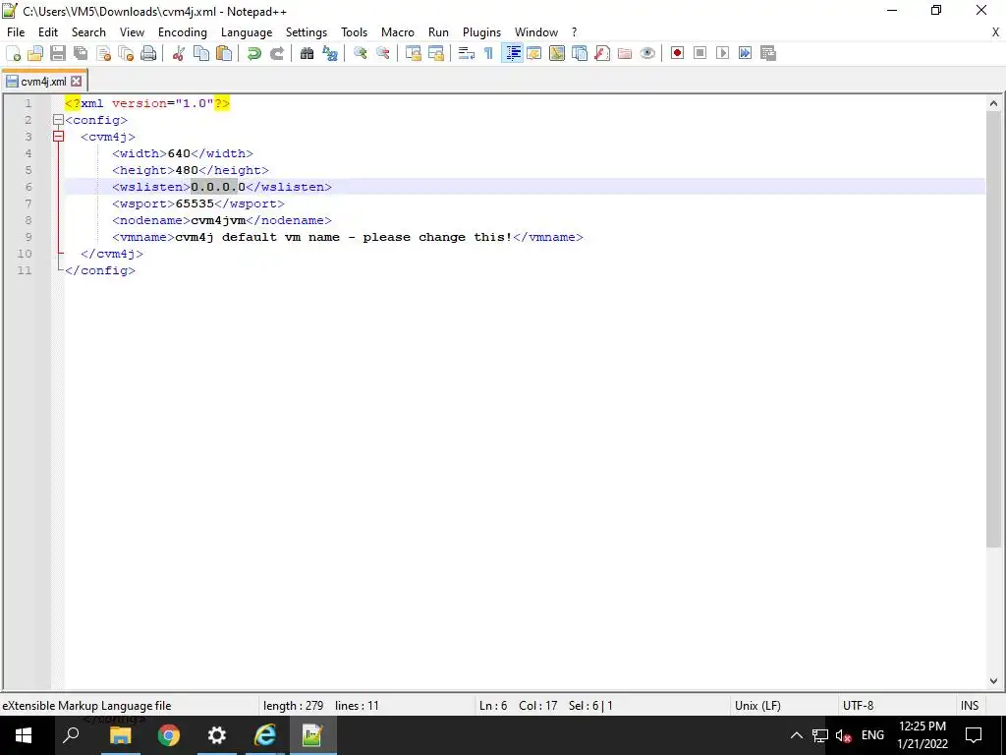Open the Function List panel icon
This screenshot has width=1006, height=755.
(x=602, y=53)
